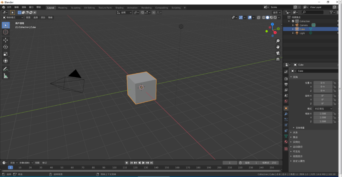Click the 添加 button in viewport header
The width and height of the screenshot is (342, 177).
[x=43, y=18]
